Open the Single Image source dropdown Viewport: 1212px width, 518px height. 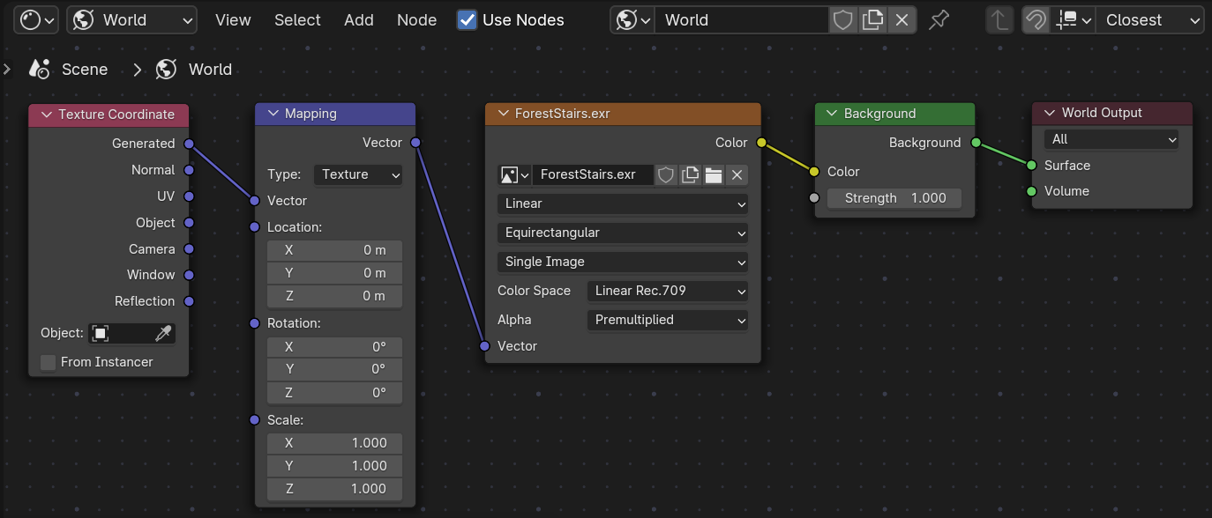pos(623,262)
